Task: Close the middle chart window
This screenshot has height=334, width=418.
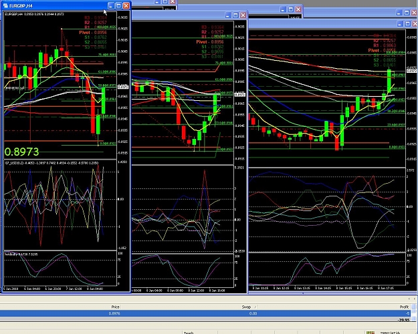Action: click(x=243, y=15)
